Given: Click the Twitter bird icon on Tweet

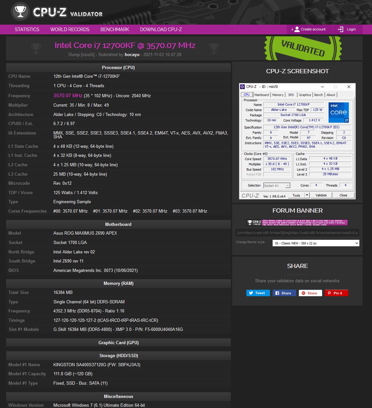Looking at the screenshot, I should click(251, 293).
